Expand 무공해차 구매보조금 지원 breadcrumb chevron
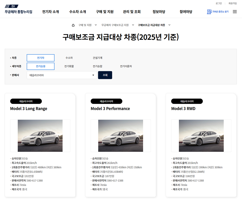This screenshot has height=203, width=242. pyautogui.click(x=133, y=25)
